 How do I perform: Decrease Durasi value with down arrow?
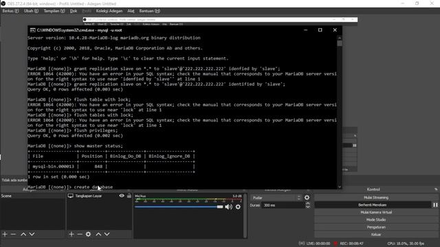pyautogui.click(x=308, y=207)
